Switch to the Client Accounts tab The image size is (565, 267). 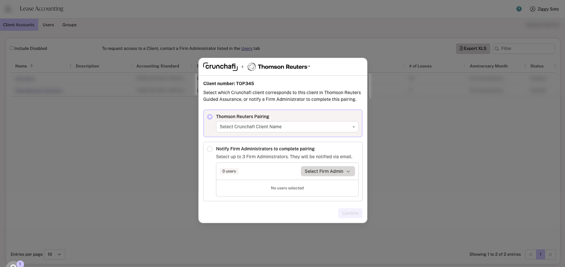pyautogui.click(x=19, y=25)
